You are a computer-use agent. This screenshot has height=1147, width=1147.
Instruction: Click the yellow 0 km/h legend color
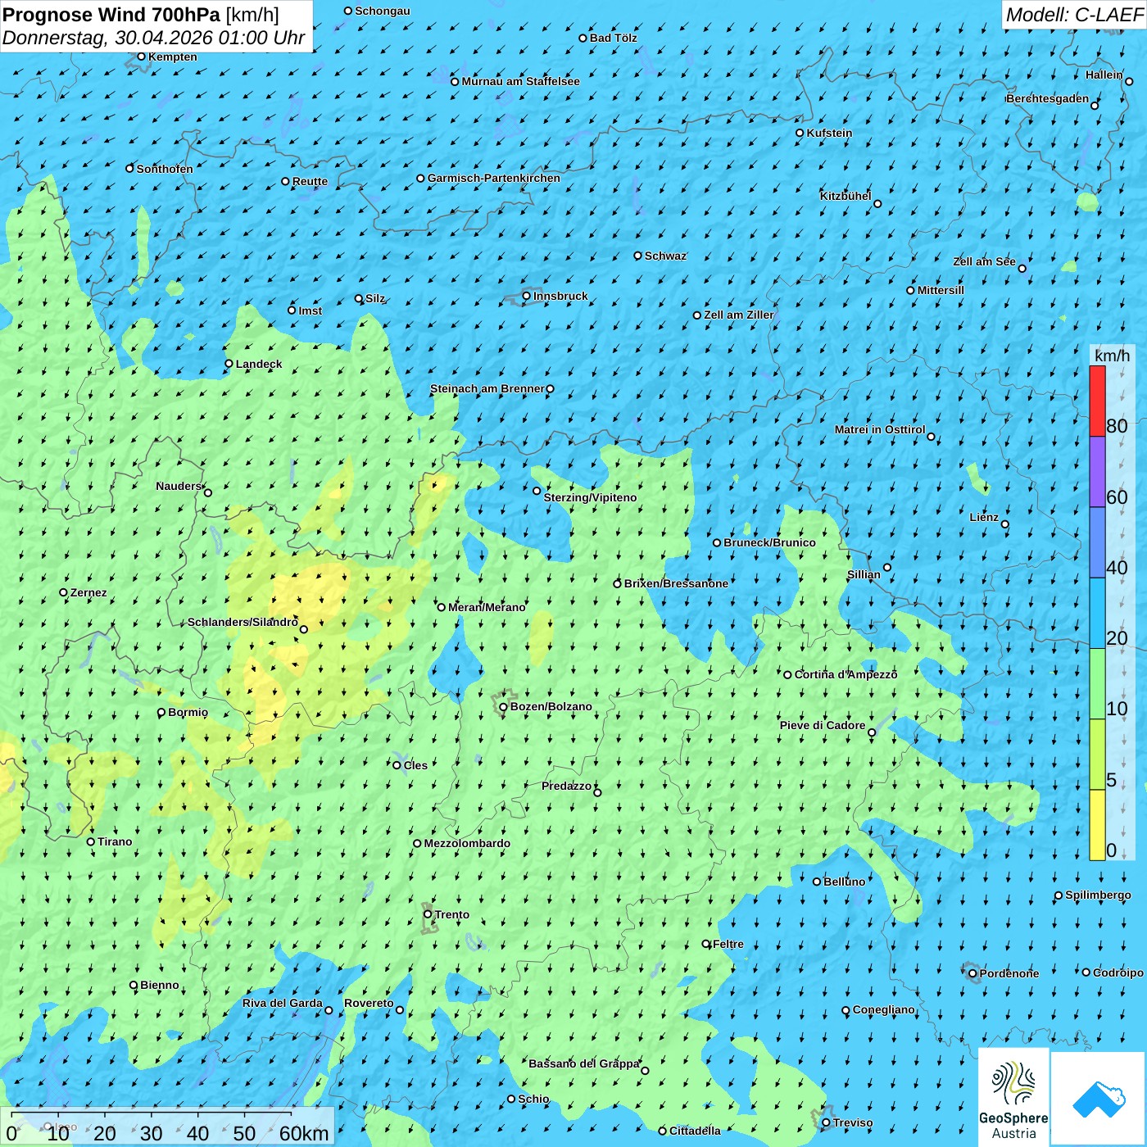1097,825
